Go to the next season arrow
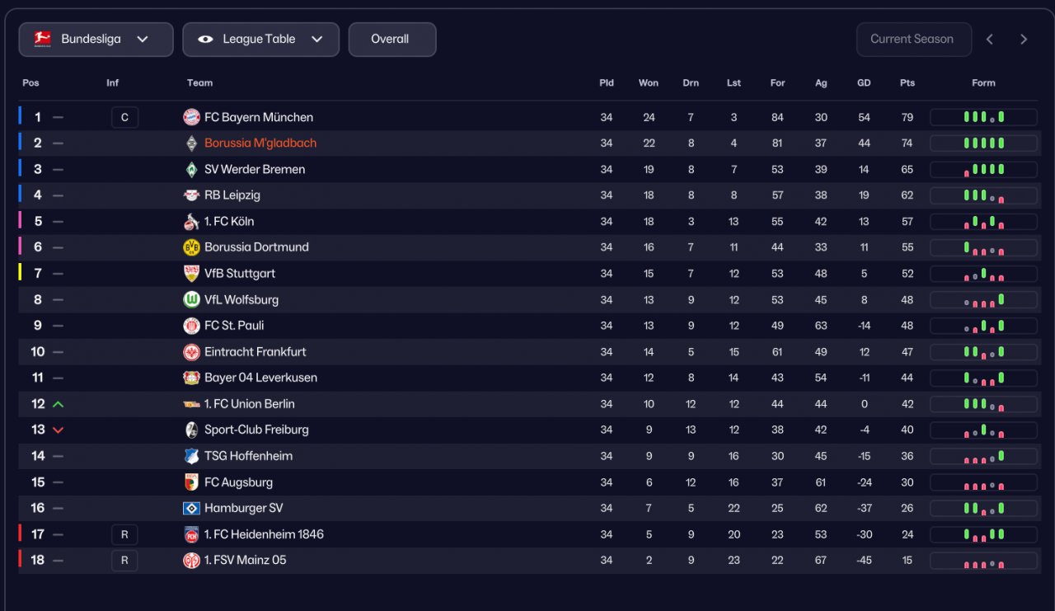The image size is (1055, 611). tap(1024, 40)
